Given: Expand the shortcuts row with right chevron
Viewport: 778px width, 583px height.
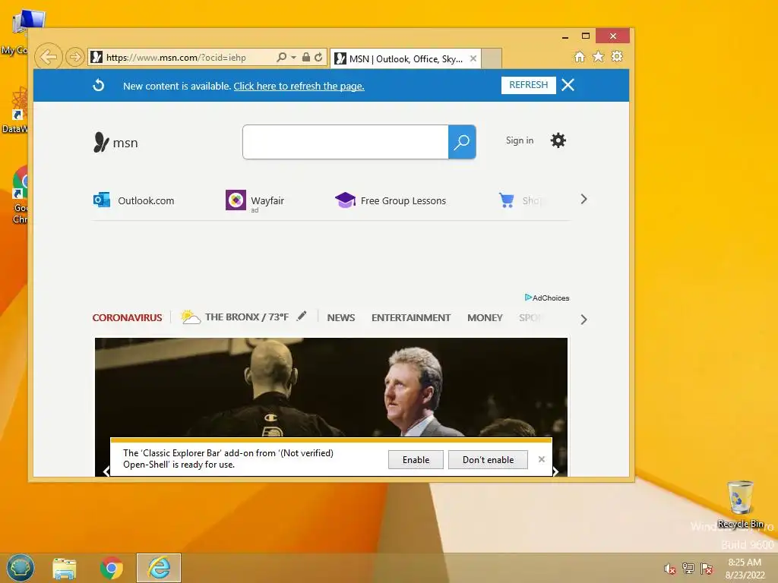Looking at the screenshot, I should point(583,200).
